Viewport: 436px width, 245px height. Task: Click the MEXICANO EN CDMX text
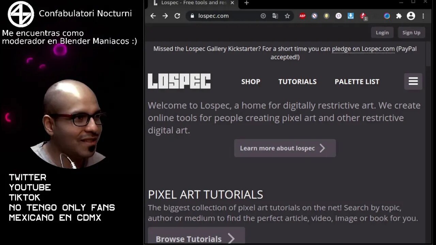pos(55,218)
